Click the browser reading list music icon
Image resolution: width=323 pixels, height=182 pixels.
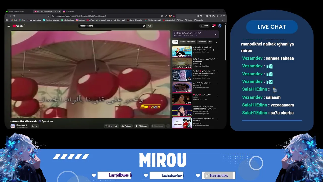[x=207, y=16]
